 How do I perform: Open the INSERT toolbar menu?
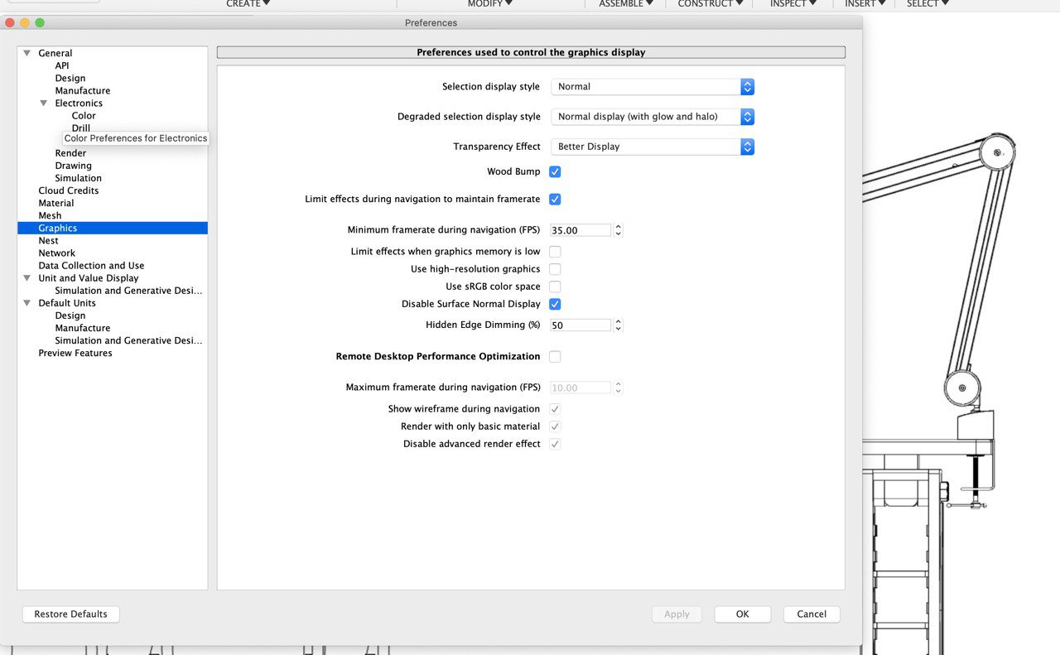pyautogui.click(x=865, y=3)
